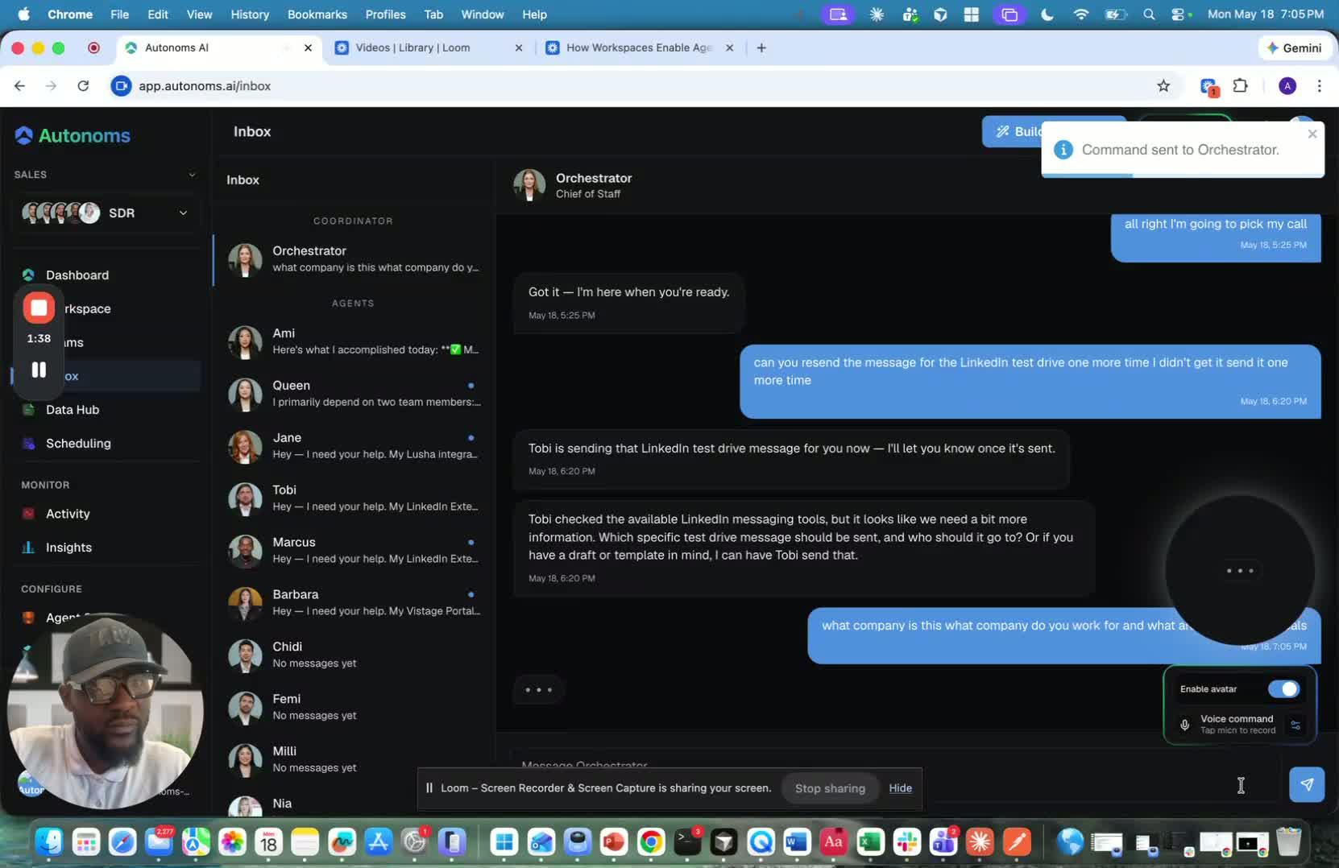Open the Profiles menu
The width and height of the screenshot is (1339, 868).
(385, 14)
